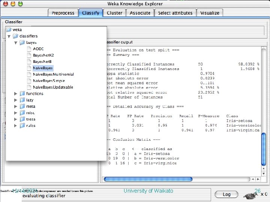The height and width of the screenshot is (202, 270).
Task: Click the AODE document icon
Action: [29, 49]
